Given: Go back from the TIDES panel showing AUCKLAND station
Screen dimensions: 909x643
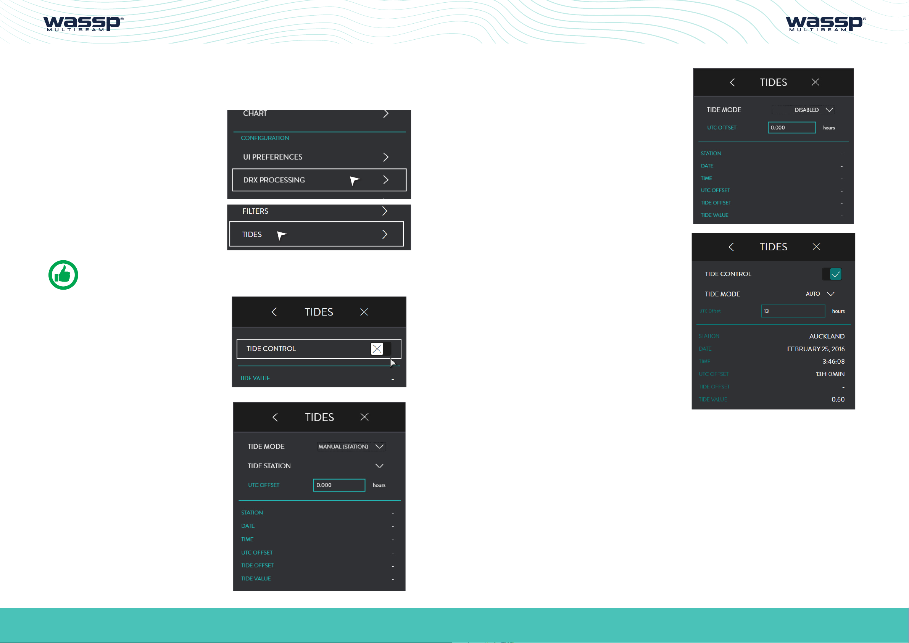Looking at the screenshot, I should click(x=731, y=247).
